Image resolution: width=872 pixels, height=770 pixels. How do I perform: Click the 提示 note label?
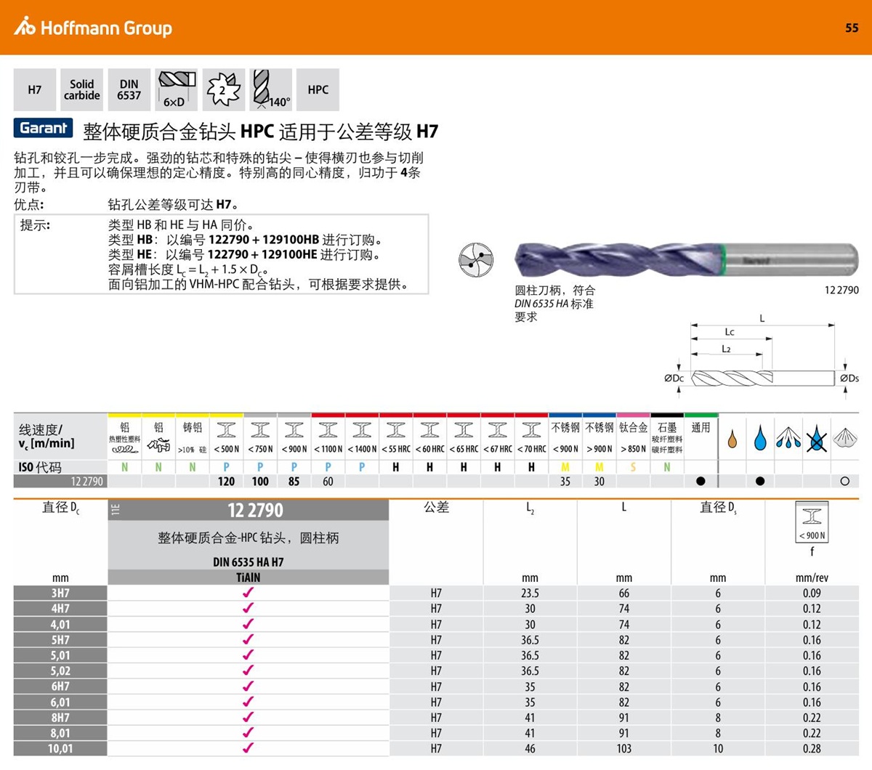point(35,225)
